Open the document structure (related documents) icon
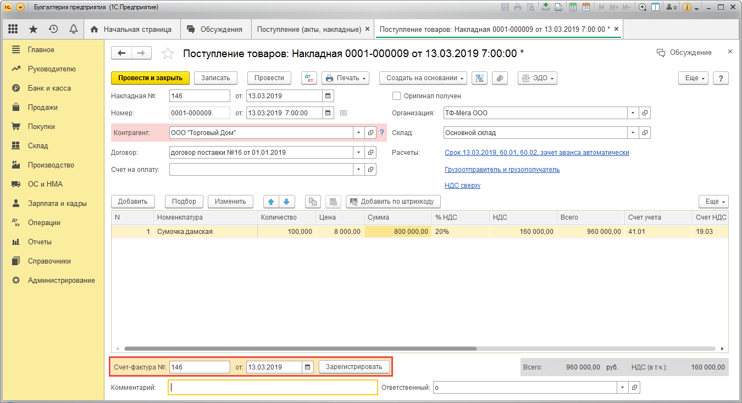This screenshot has width=742, height=403. point(480,78)
